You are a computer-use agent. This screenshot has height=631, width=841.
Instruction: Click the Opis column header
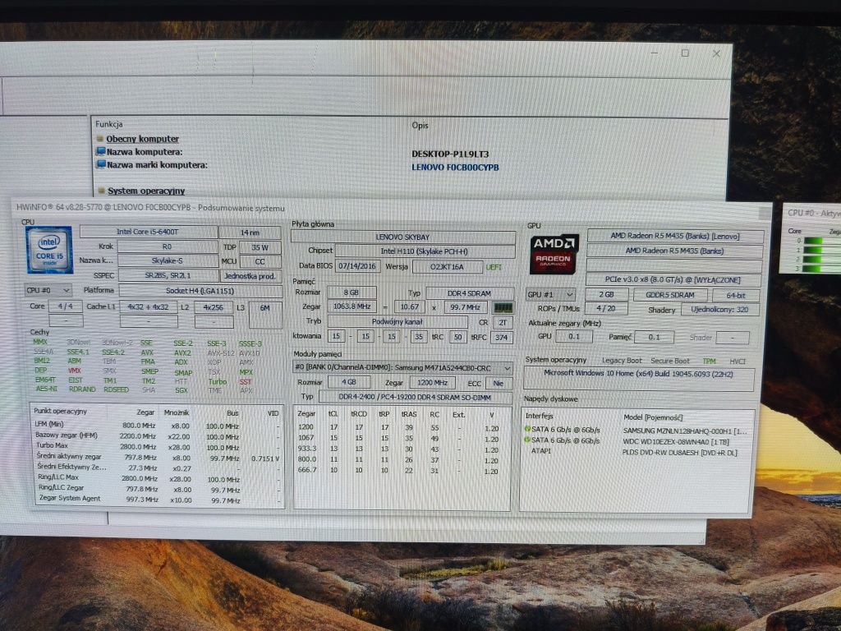pos(420,126)
